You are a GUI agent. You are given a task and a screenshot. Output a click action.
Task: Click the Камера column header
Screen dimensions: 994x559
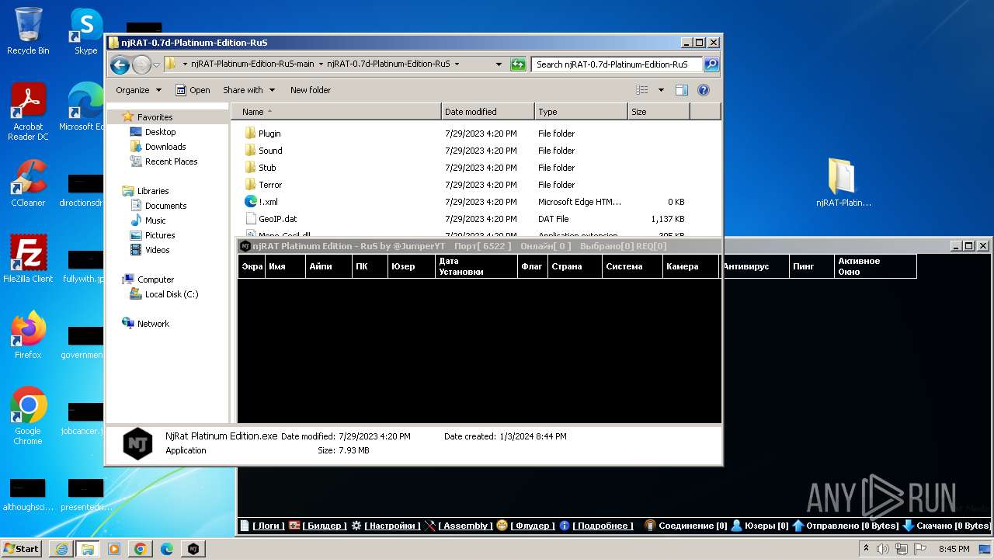point(691,266)
